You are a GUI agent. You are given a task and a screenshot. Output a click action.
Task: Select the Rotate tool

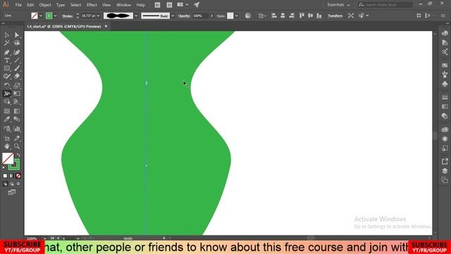click(7, 85)
